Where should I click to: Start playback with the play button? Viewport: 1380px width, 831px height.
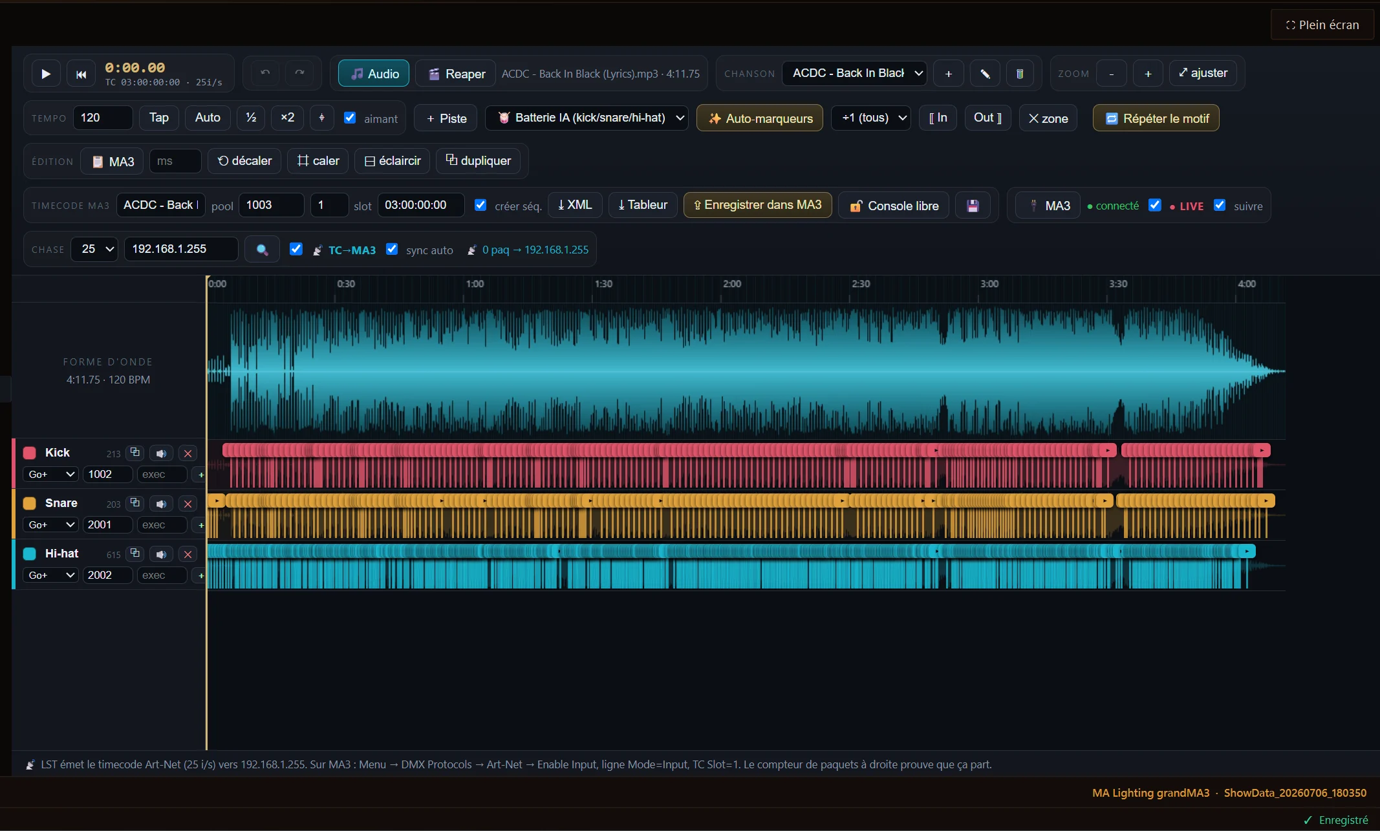(x=45, y=74)
